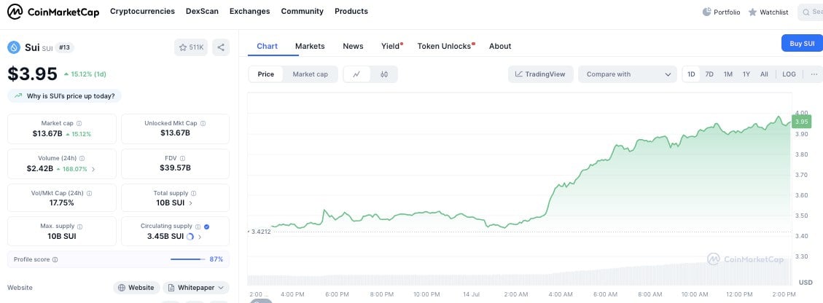Click the $39.57B FDV value
This screenshot has height=303, width=823.
pos(175,168)
